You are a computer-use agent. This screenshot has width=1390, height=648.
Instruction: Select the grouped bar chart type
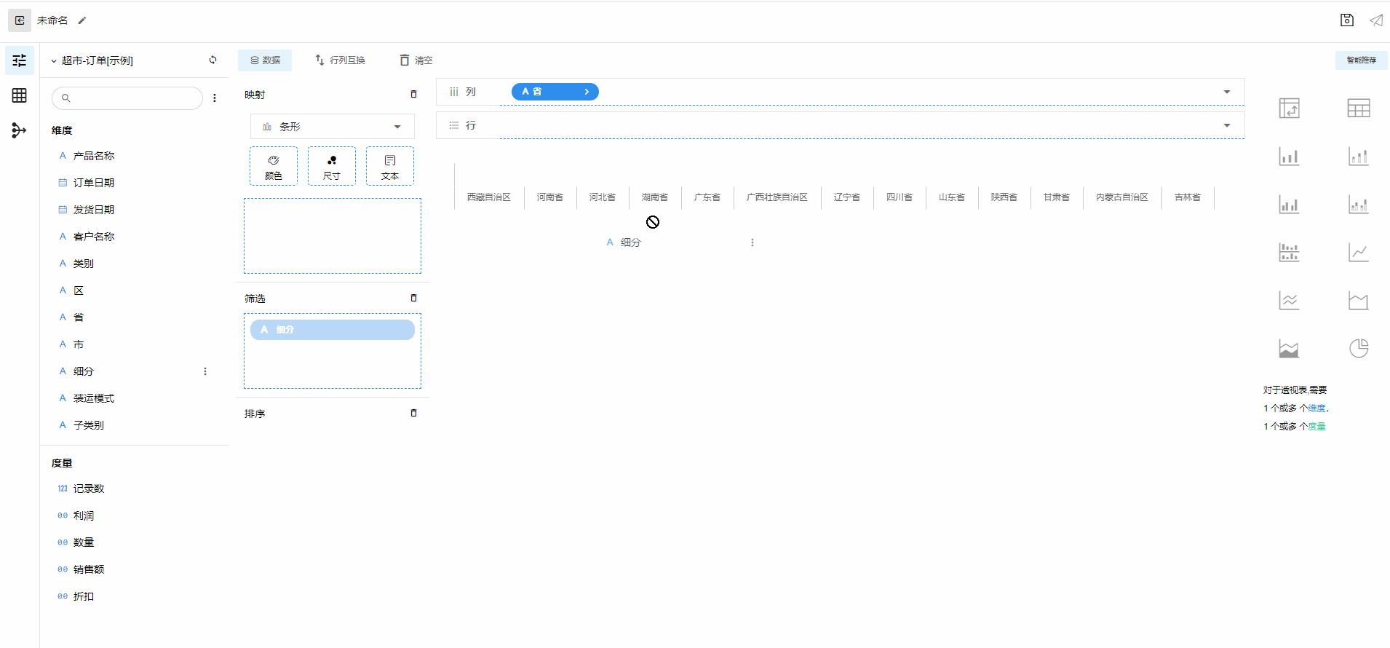1290,205
